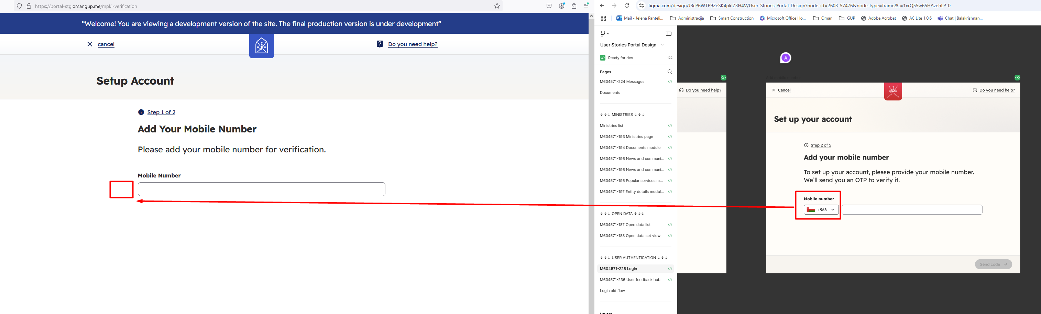The image size is (1041, 314).
Task: Open the M604571-225 Login page
Action: tap(618, 269)
